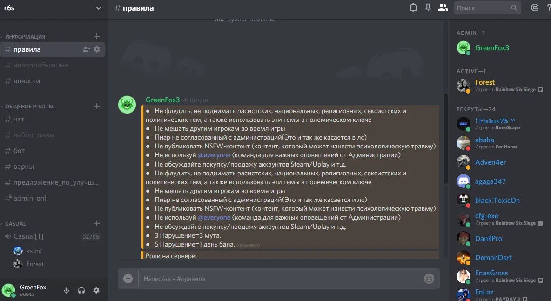
Task: Collapse the CASUAL category
Action: (15, 224)
